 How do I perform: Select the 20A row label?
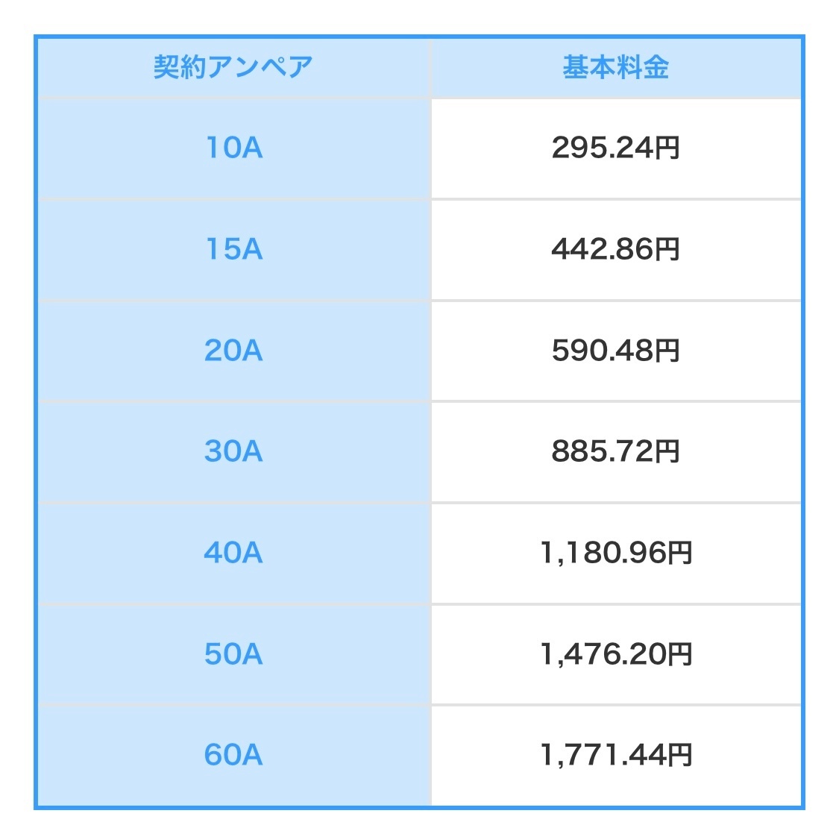233,351
